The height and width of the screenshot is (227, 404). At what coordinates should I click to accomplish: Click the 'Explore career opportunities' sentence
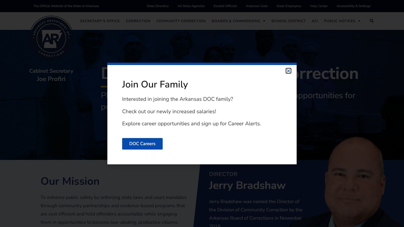[192, 124]
